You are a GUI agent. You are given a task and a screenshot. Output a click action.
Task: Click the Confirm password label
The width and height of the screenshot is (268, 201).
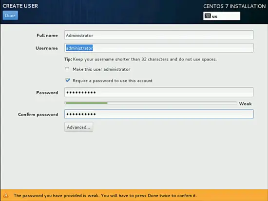38,115
